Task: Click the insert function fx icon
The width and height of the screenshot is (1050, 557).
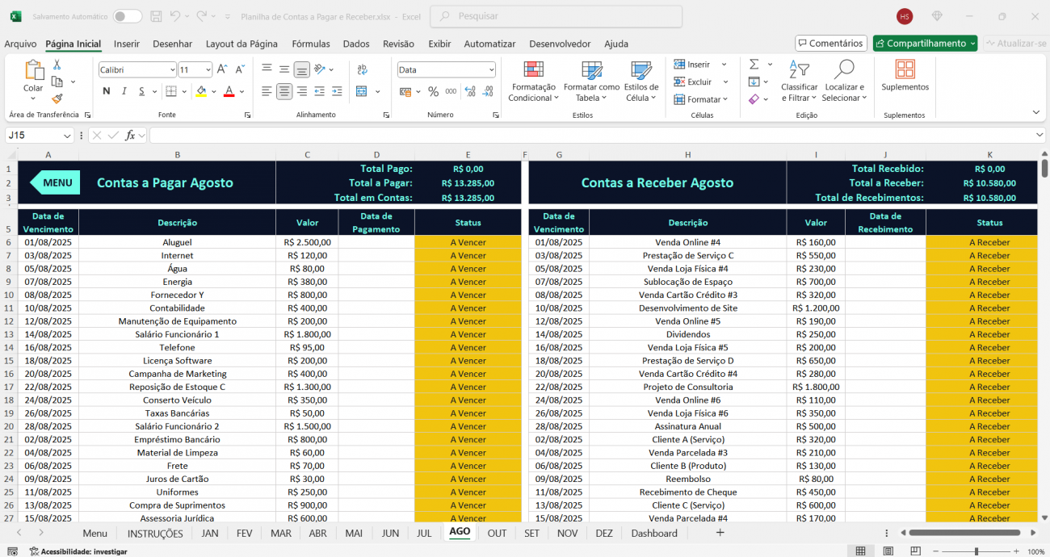Action: click(130, 136)
